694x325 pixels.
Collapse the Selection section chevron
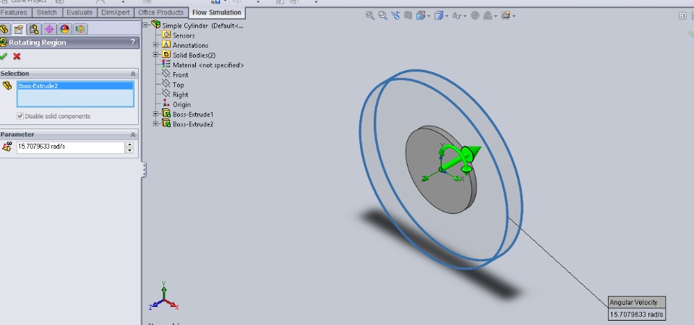132,74
